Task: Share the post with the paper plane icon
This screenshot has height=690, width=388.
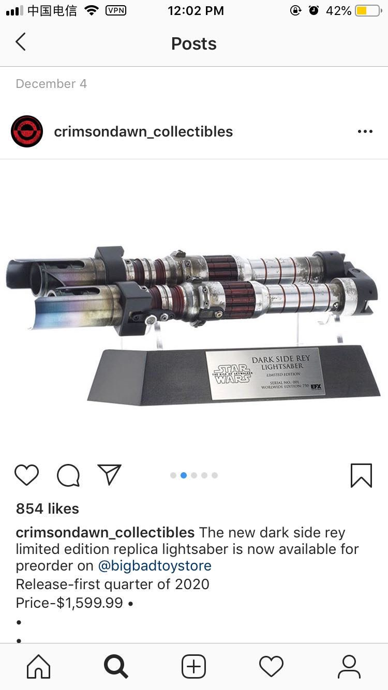Action: (x=109, y=474)
